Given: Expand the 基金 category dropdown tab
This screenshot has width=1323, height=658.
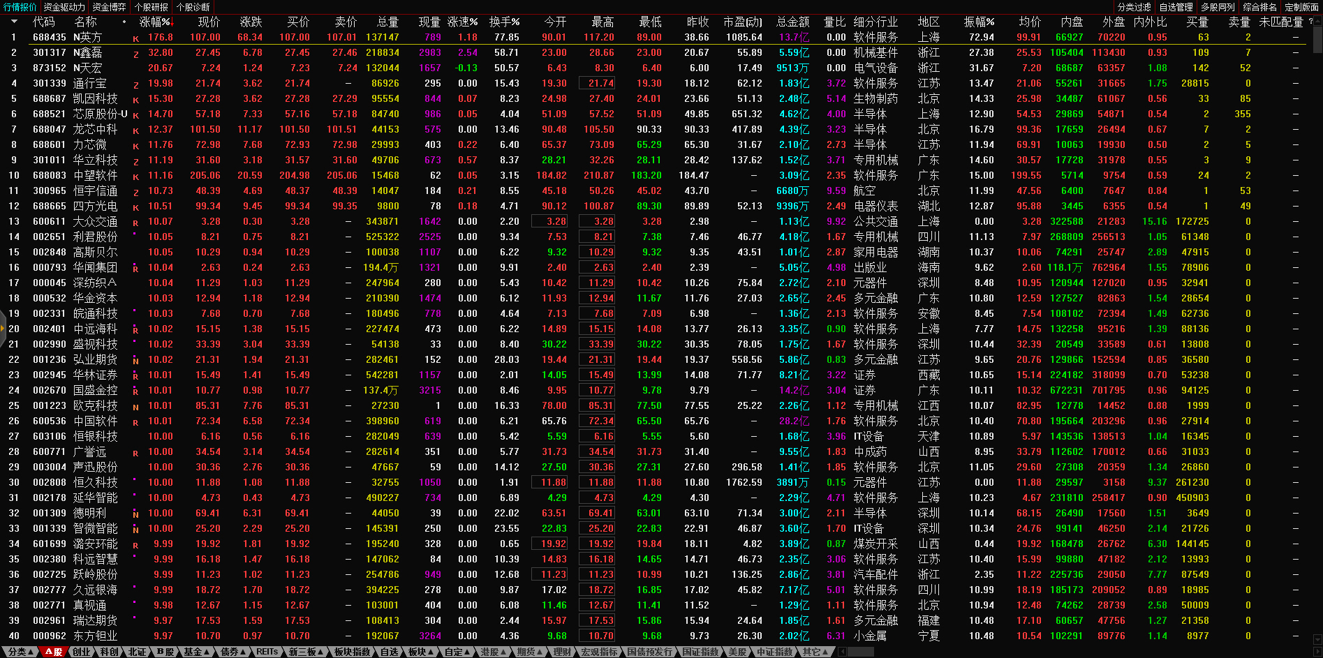Looking at the screenshot, I should pyautogui.click(x=196, y=652).
